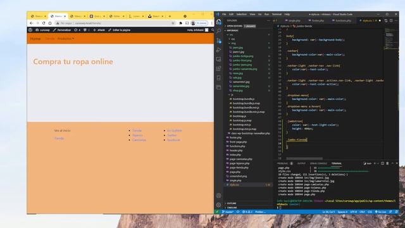The width and height of the screenshot is (405, 228).
Task: Open Run and Debug view in VS Code
Action: [x=218, y=49]
